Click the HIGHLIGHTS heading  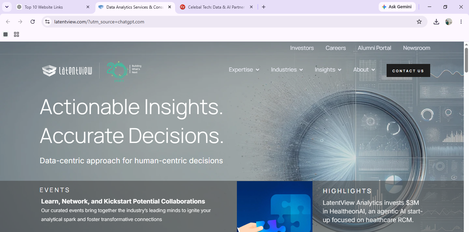click(x=347, y=191)
